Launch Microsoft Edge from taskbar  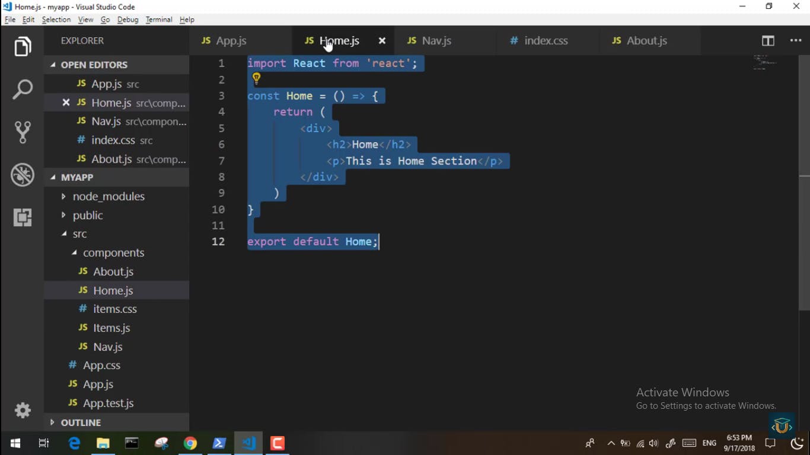click(x=74, y=443)
